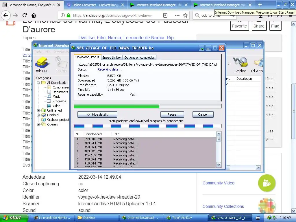Select the Download status tab
The width and height of the screenshot is (296, 222).
[87, 57]
